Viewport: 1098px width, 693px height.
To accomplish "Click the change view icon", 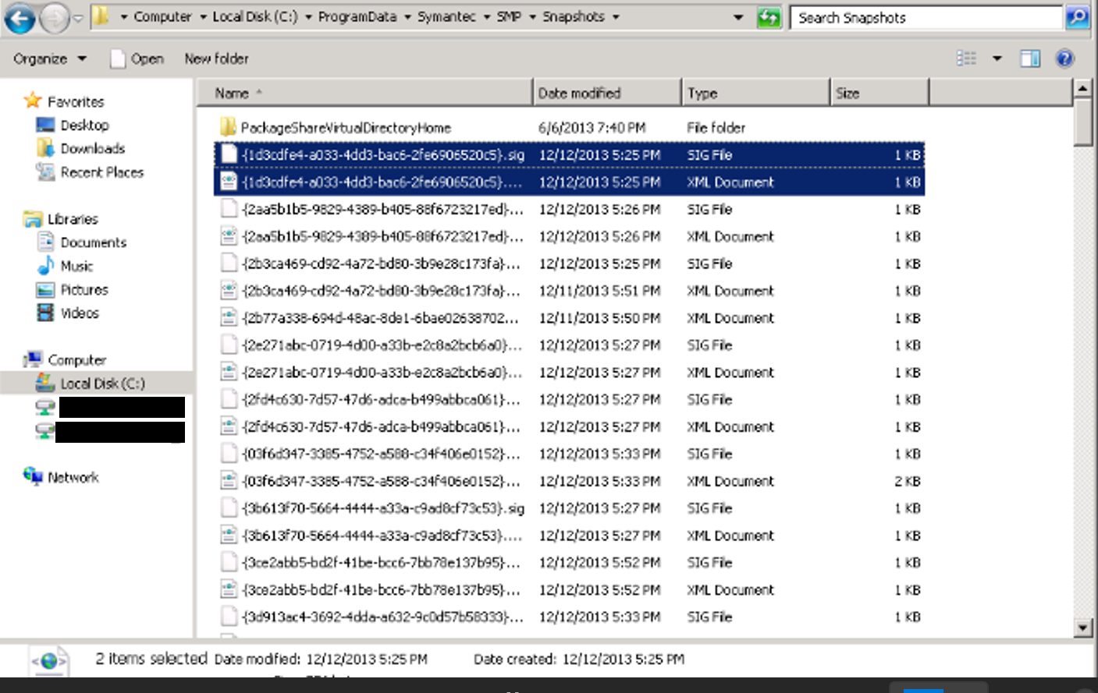I will pos(966,58).
